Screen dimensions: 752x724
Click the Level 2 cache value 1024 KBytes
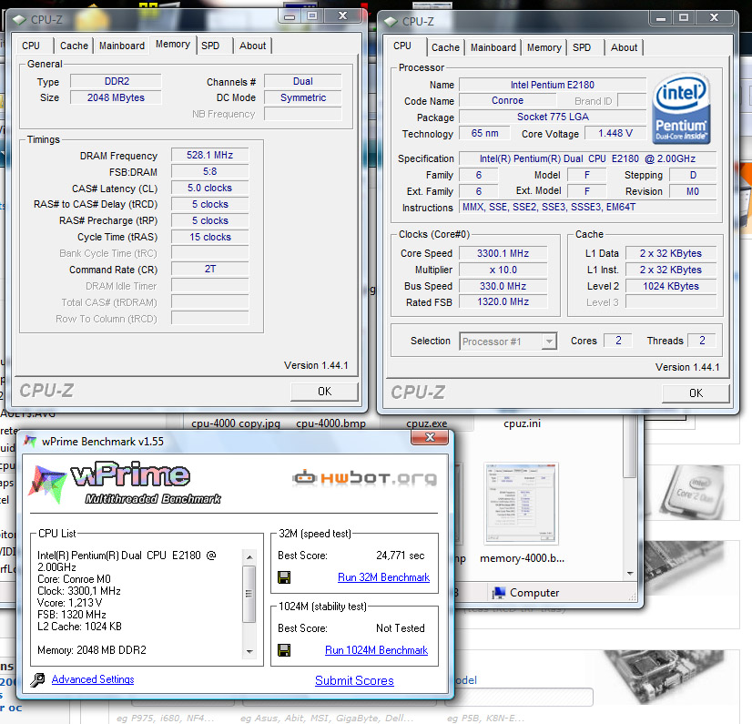(x=671, y=286)
